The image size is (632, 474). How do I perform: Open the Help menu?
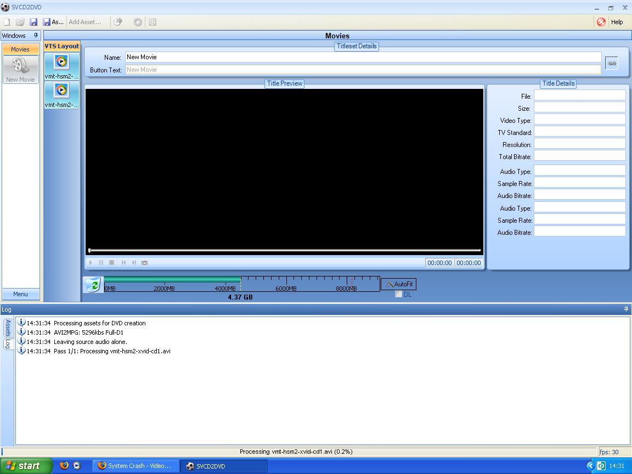pyautogui.click(x=617, y=22)
